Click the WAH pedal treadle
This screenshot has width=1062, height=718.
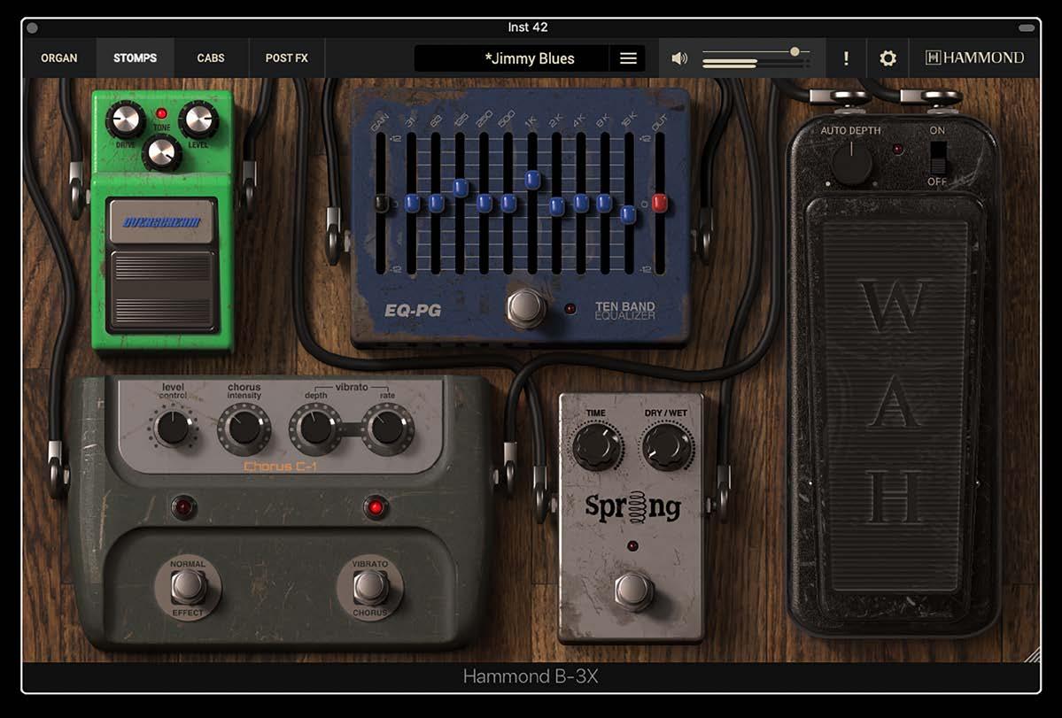coord(895,406)
